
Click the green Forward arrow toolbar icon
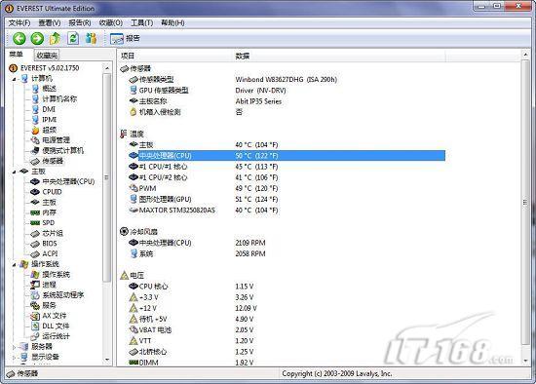pos(37,38)
